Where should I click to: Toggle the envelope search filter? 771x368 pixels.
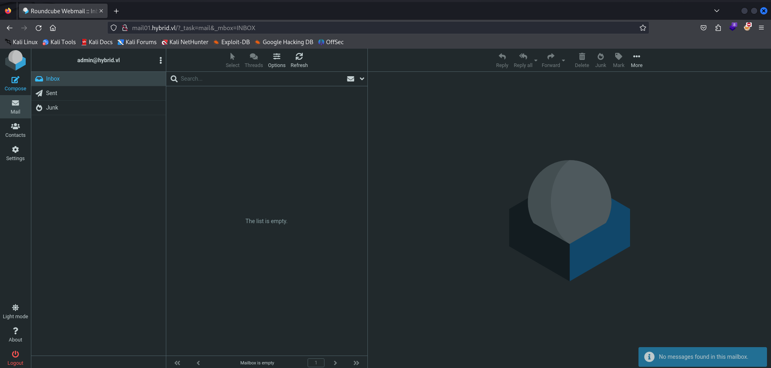click(x=351, y=79)
